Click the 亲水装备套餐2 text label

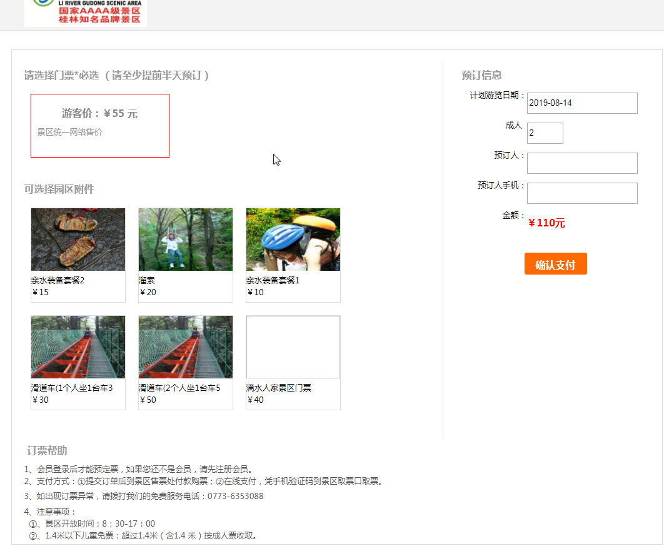58,280
